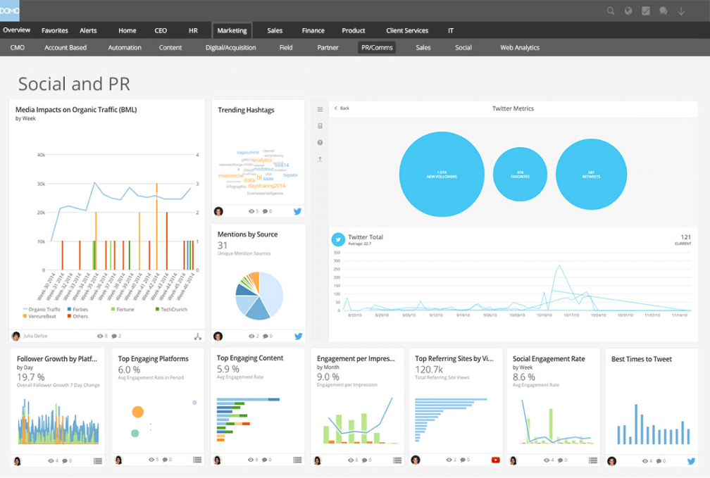Open the Content sub-page

pyautogui.click(x=170, y=48)
